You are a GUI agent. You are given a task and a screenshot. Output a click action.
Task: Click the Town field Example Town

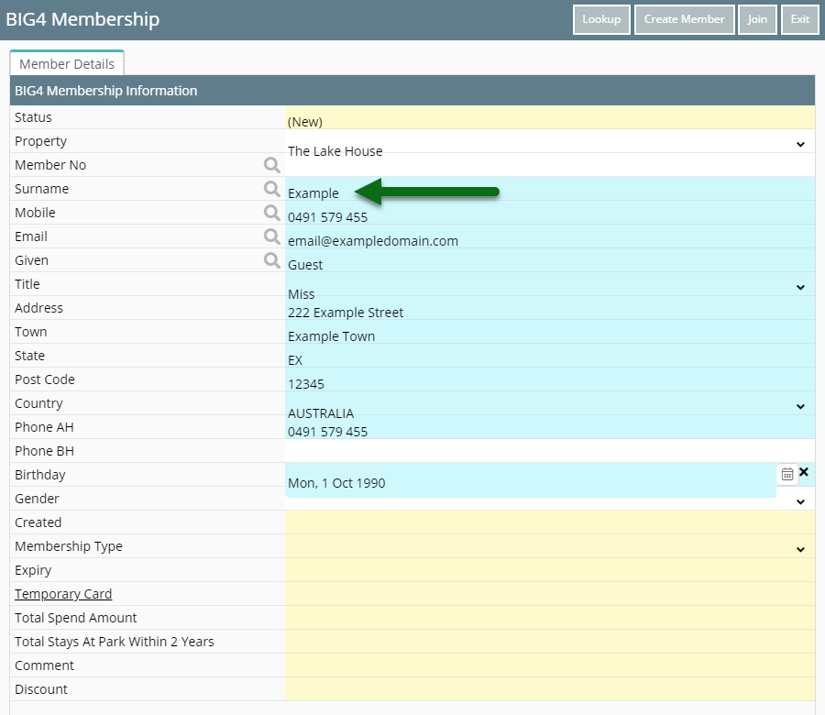point(550,332)
